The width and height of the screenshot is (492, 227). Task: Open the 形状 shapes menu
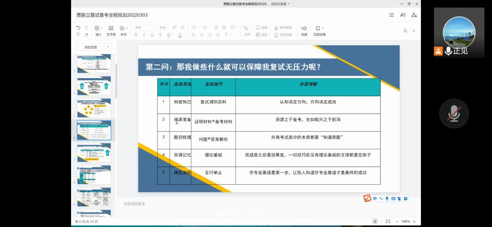pos(123,31)
